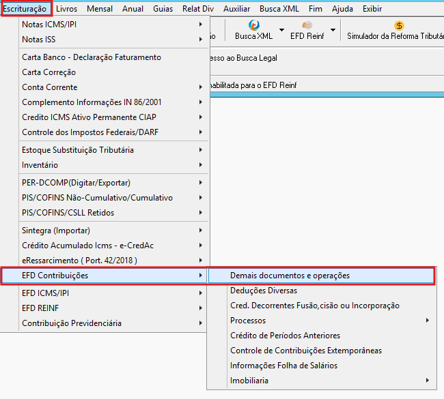Choose Cred. Decorrentes Fusão,cisão ou Incorporação

coord(321,306)
